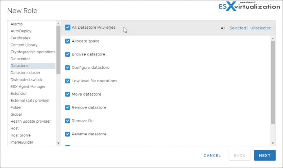Open the ESX Virtualization logo
This screenshot has height=168, width=283.
[249, 6]
